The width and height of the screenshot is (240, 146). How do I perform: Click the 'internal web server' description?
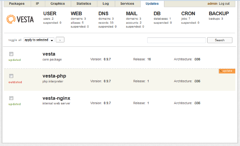pos(56,103)
